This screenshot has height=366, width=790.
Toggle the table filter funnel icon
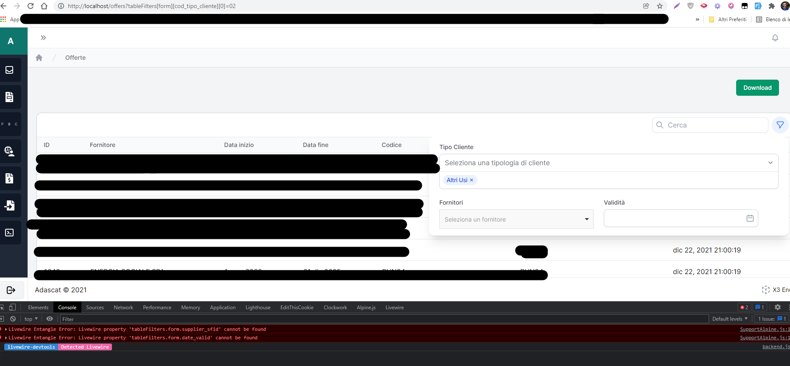tap(780, 125)
